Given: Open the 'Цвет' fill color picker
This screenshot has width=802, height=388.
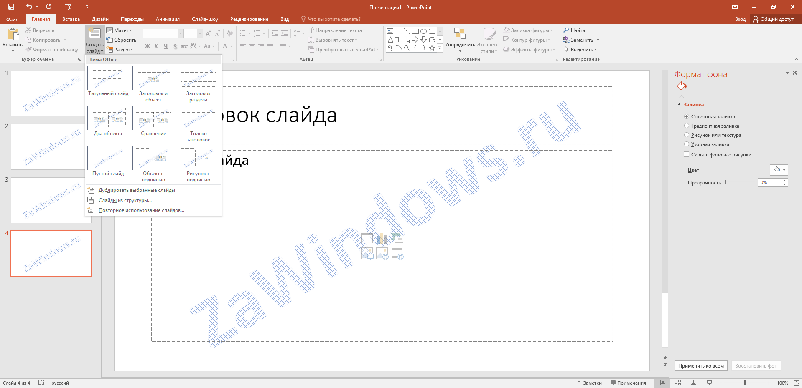Looking at the screenshot, I should (779, 170).
